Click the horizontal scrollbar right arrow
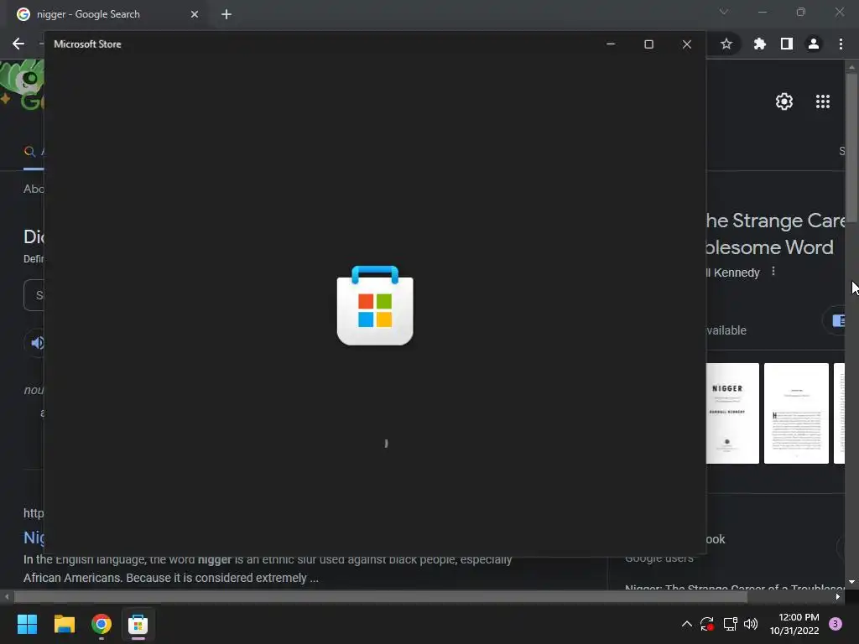 pos(838,597)
